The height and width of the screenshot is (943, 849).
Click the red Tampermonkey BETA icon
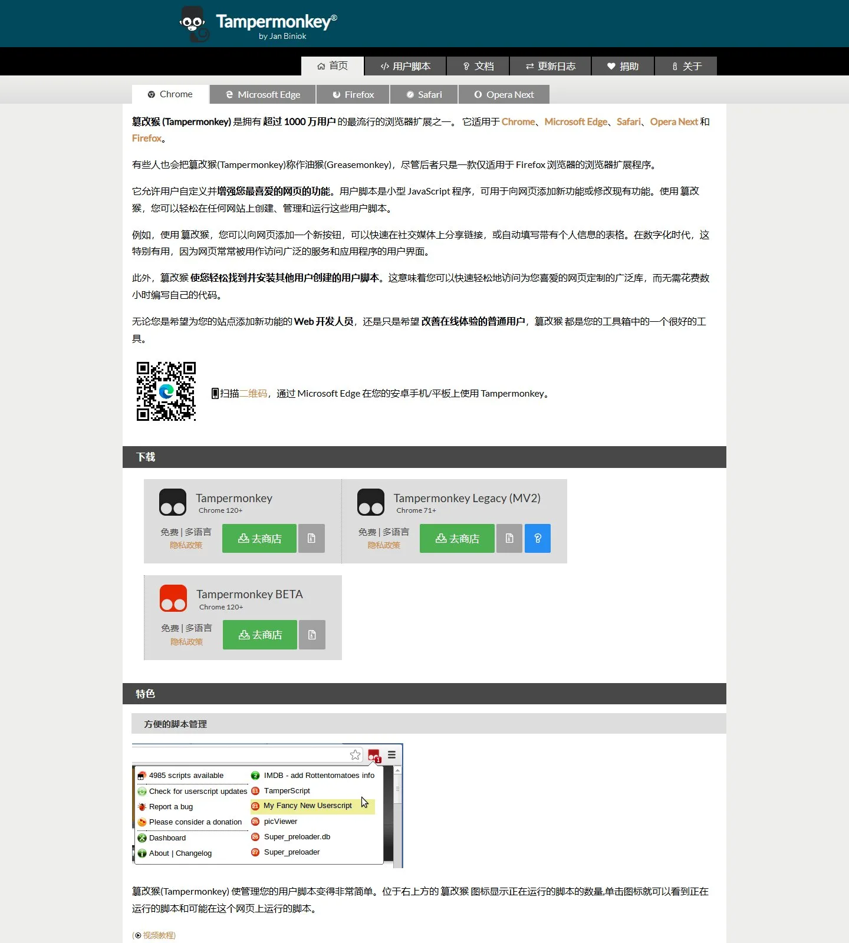(x=173, y=598)
